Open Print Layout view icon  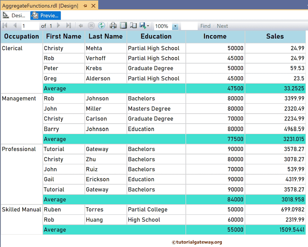click(x=123, y=26)
